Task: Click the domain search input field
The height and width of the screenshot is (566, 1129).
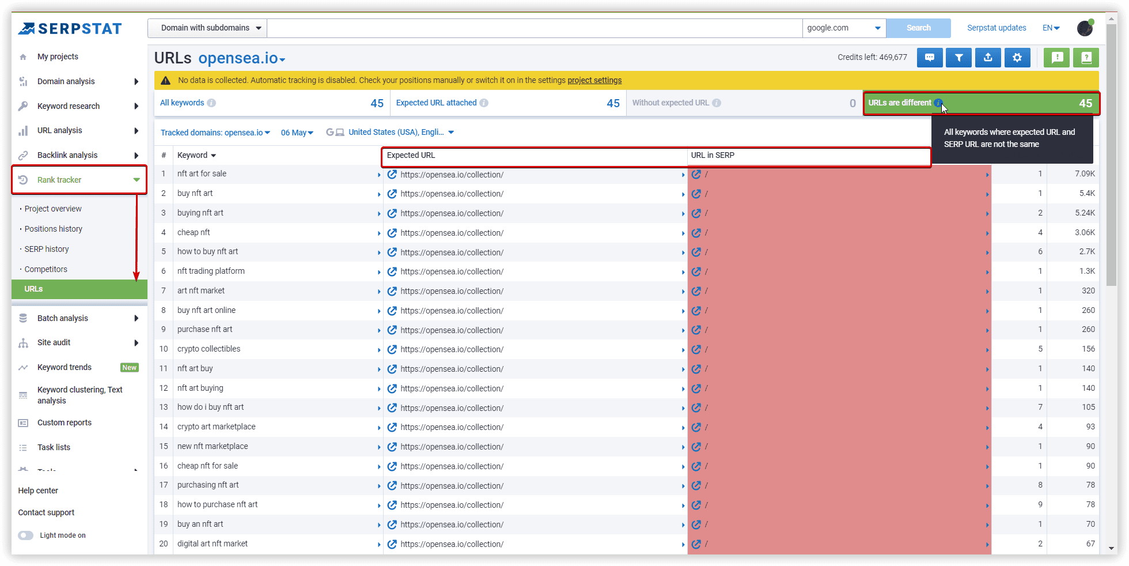Action: click(x=535, y=28)
